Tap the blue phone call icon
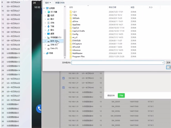171x128 pixels. pos(39,109)
